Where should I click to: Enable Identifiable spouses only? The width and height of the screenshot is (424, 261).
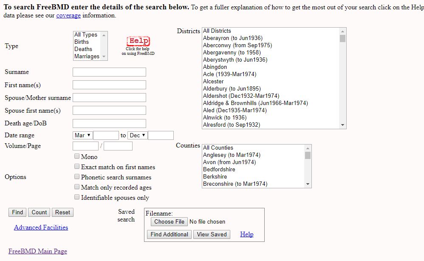click(77, 197)
